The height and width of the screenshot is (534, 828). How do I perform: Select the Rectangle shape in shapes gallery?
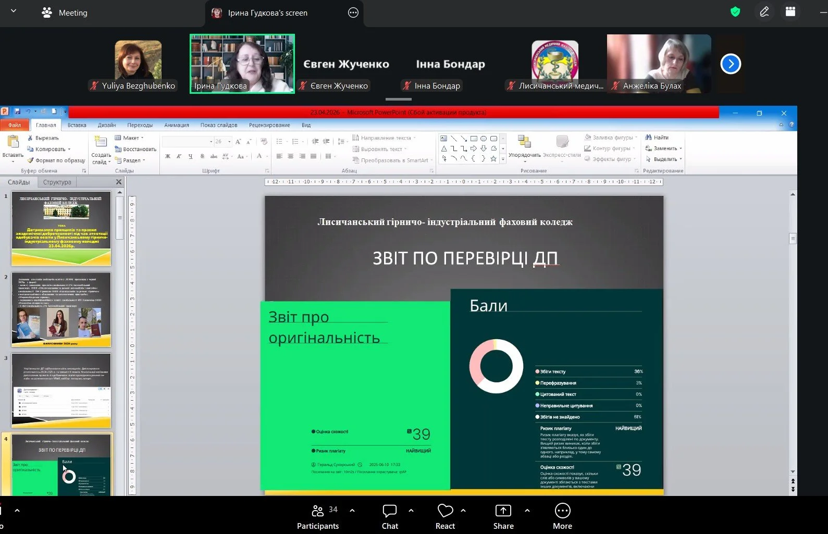coord(474,139)
